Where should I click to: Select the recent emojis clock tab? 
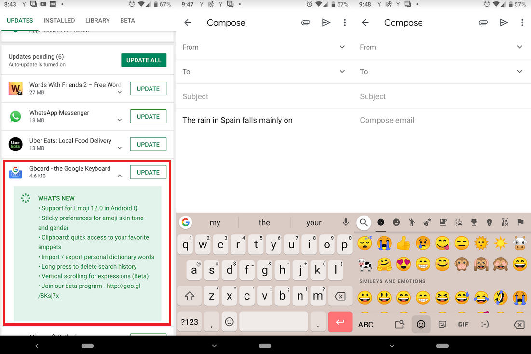tap(381, 222)
